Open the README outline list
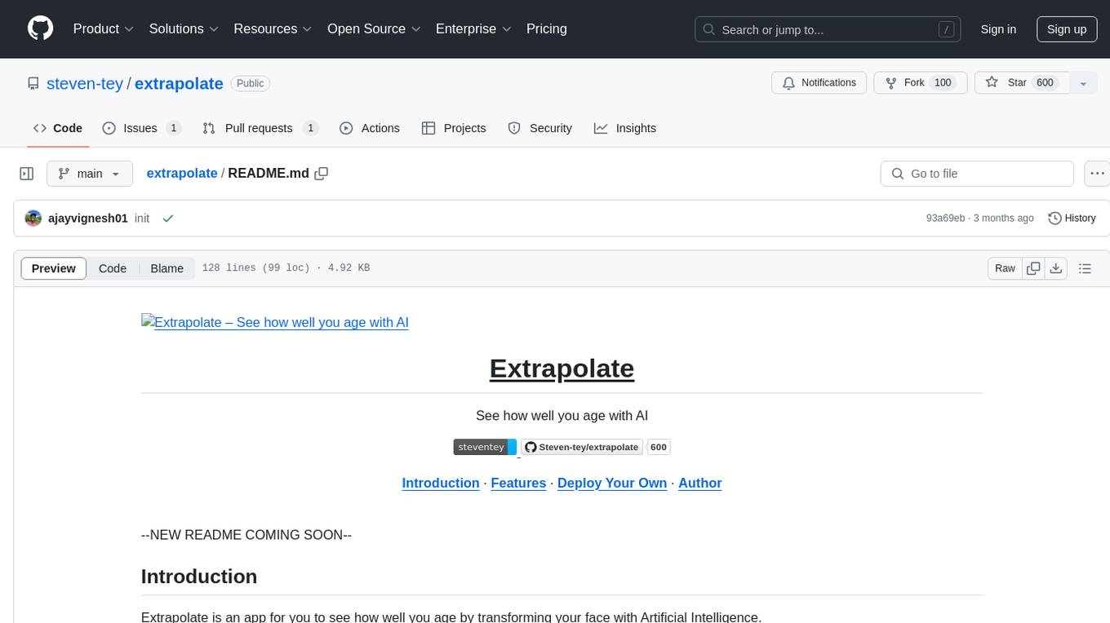 click(x=1085, y=268)
